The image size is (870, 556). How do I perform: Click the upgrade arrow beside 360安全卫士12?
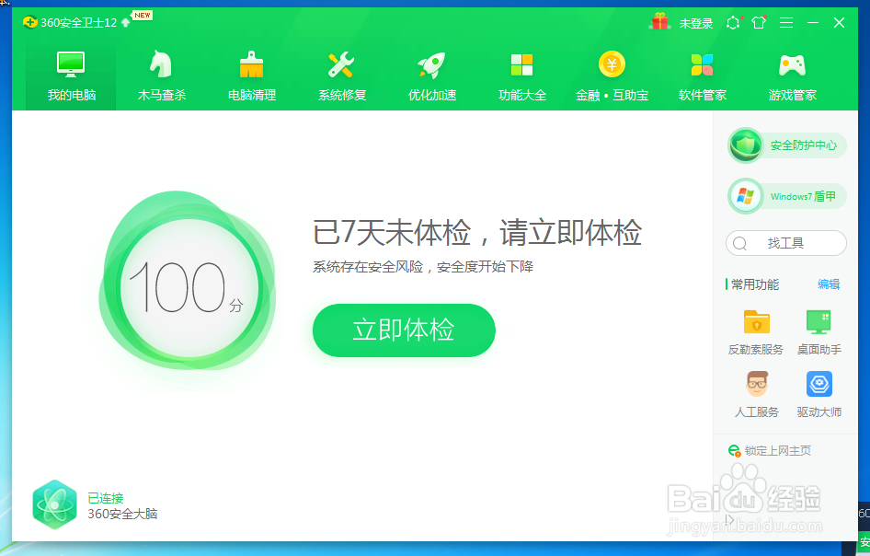coord(125,22)
